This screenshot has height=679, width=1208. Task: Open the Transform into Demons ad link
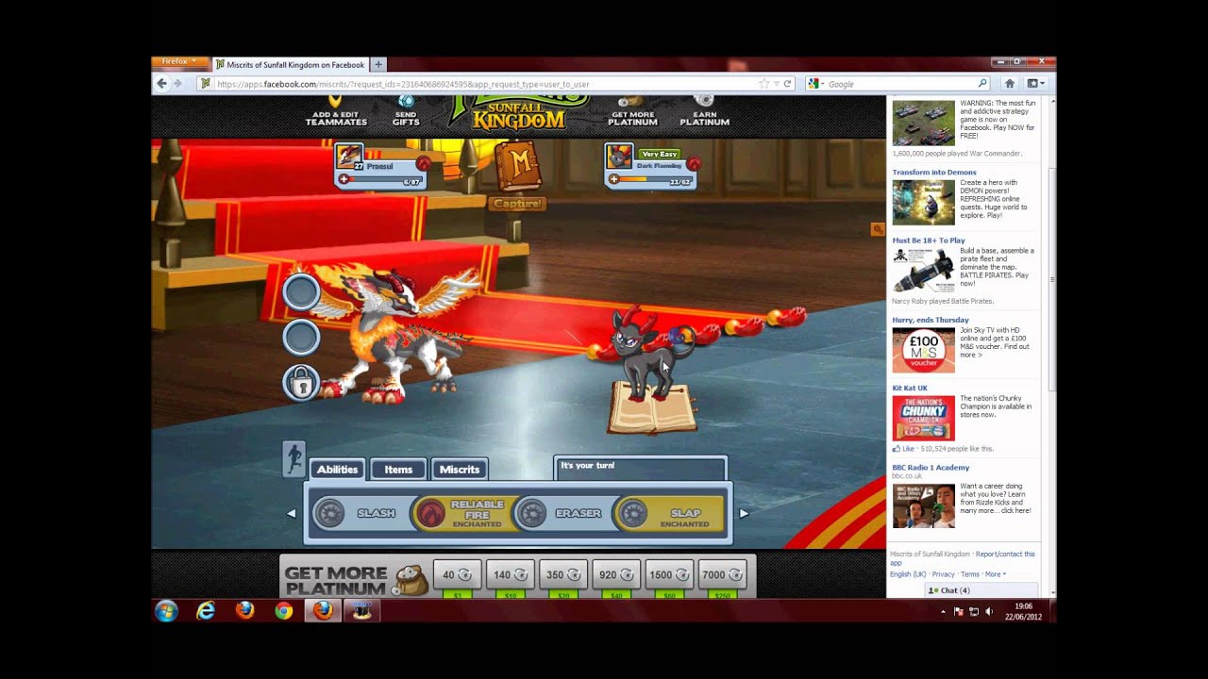click(934, 173)
